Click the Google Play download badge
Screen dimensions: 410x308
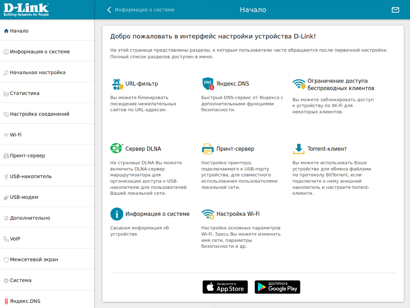(277, 287)
